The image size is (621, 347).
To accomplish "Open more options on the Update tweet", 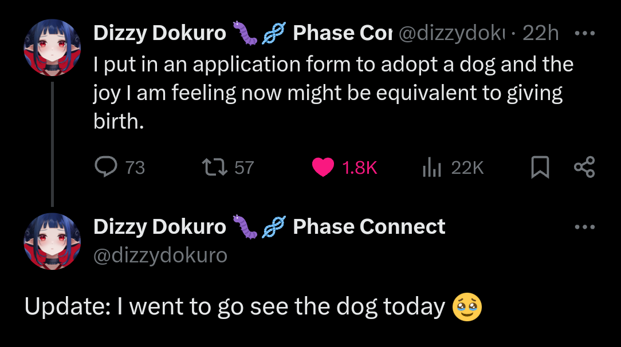I will pos(585,227).
